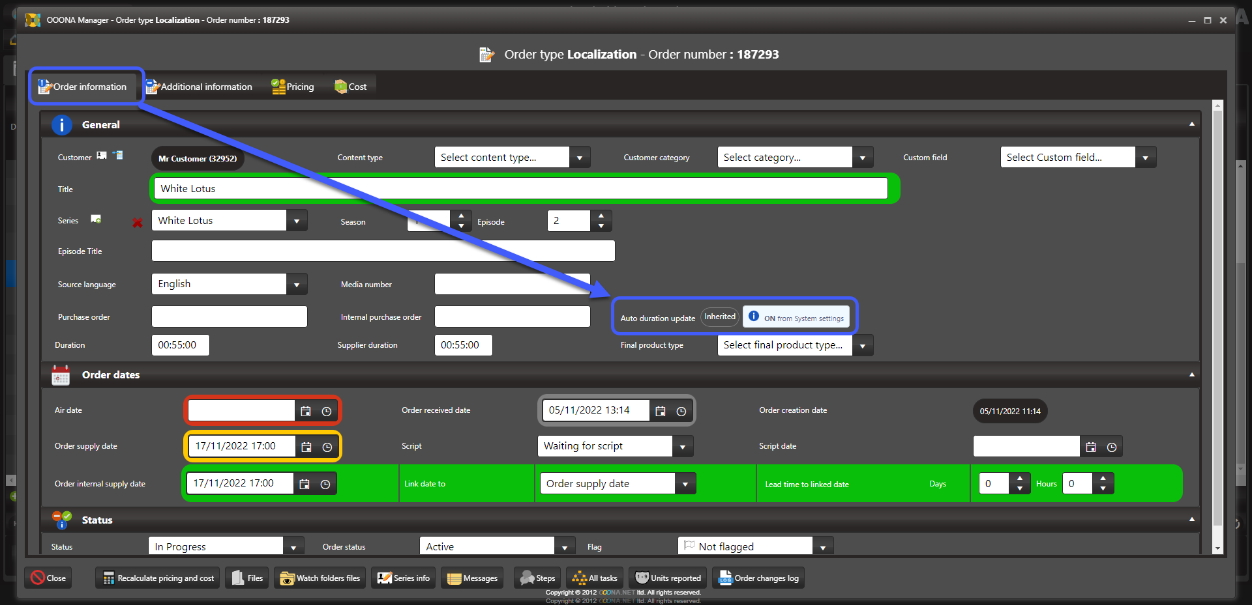Open the Select content type dropdown
Image resolution: width=1252 pixels, height=605 pixels.
tap(579, 158)
